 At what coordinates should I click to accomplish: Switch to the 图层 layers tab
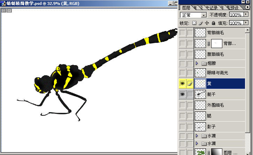point(186,7)
